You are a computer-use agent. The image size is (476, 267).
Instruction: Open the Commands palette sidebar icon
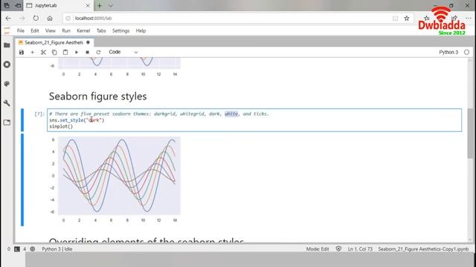click(x=7, y=84)
